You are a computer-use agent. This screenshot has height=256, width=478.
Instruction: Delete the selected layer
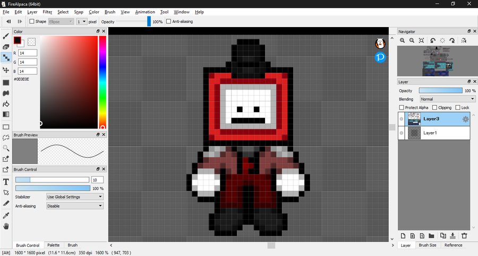pyautogui.click(x=464, y=236)
